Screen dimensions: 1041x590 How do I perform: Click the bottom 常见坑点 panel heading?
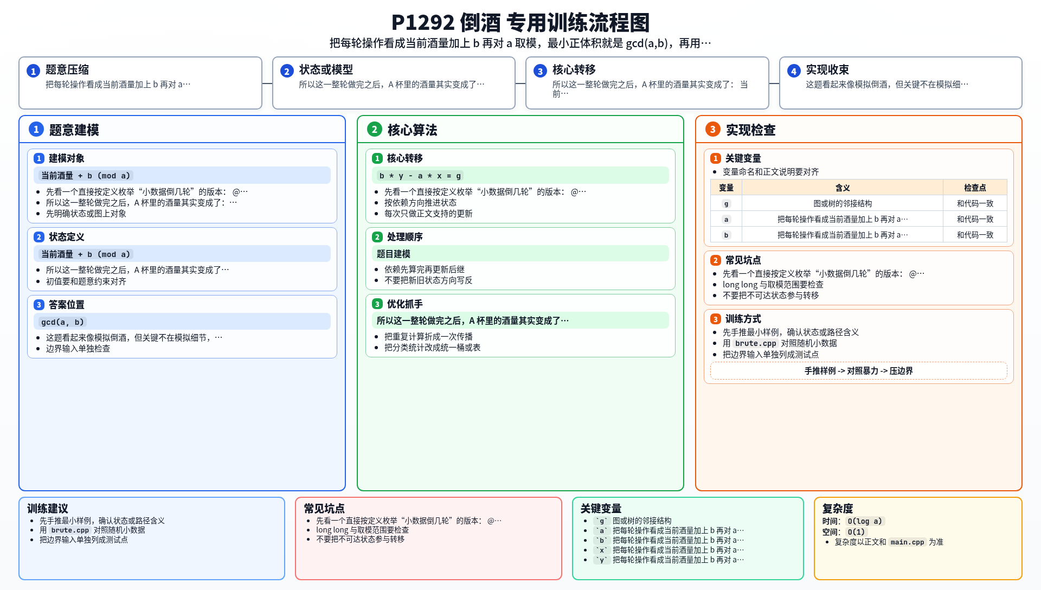[x=324, y=509]
